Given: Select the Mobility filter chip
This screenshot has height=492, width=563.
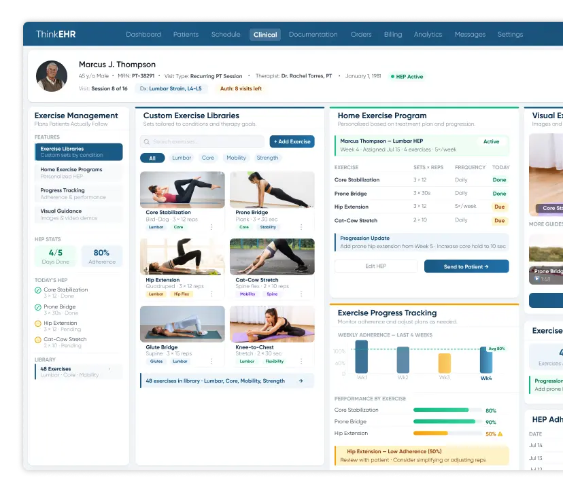Looking at the screenshot, I should (236, 158).
